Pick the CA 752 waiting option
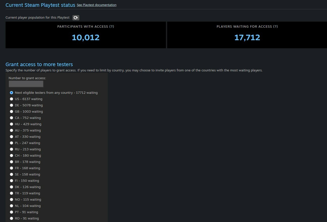Viewport: 327px width, 222px height. point(11,118)
